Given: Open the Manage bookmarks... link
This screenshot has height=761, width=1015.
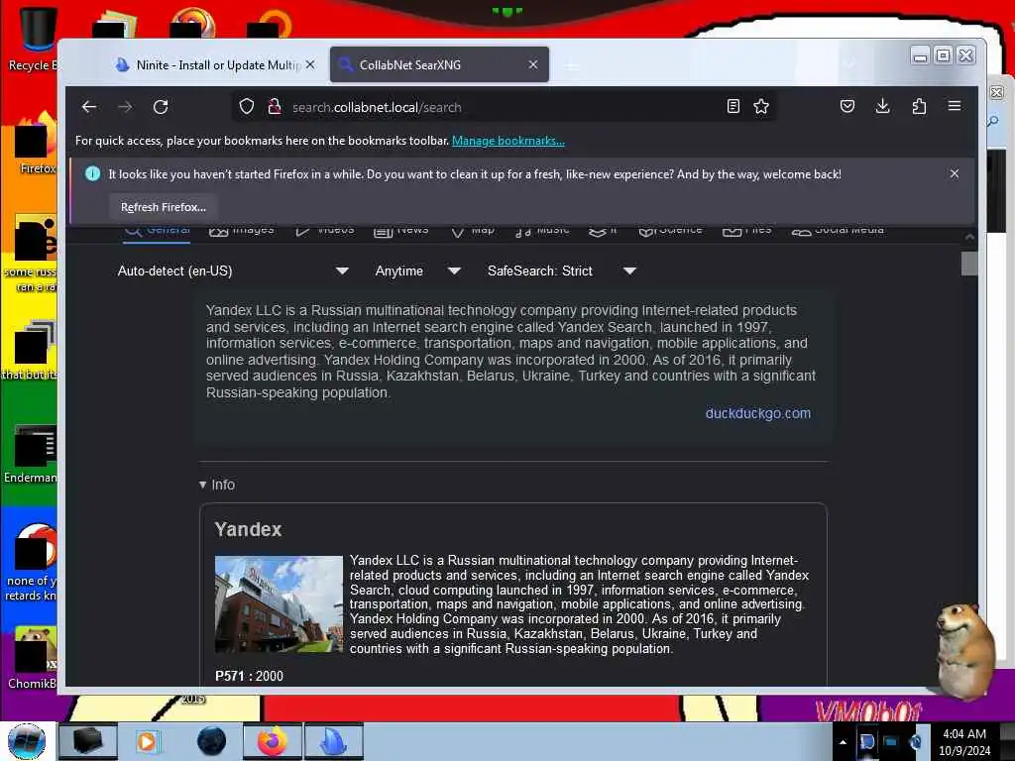Looking at the screenshot, I should [x=508, y=141].
